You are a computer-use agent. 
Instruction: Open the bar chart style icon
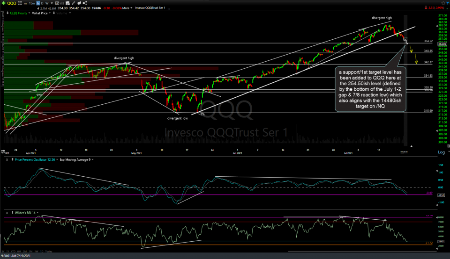coord(62,3)
